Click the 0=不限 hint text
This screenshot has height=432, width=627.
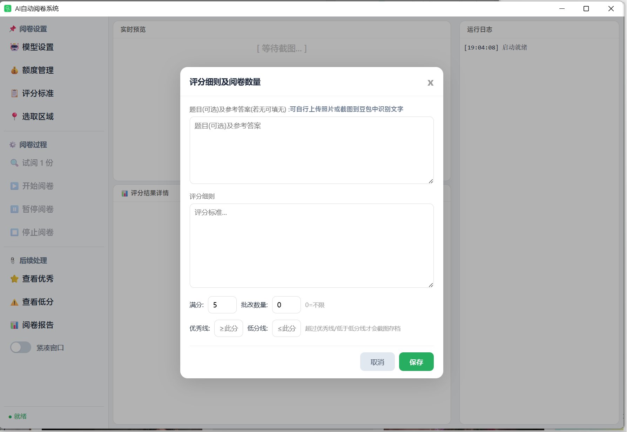315,305
